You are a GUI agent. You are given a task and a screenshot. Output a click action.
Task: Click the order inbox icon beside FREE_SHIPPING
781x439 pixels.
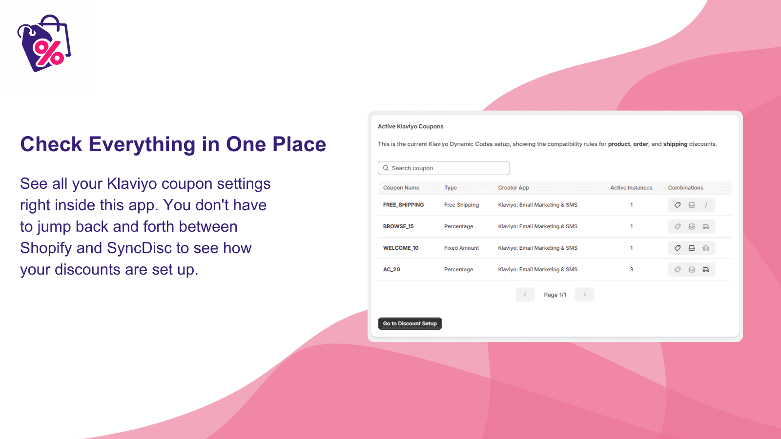692,205
